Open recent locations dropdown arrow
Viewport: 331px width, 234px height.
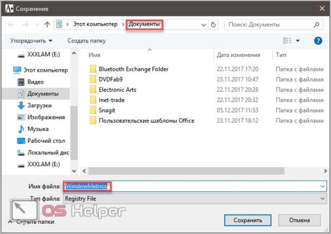(37, 25)
